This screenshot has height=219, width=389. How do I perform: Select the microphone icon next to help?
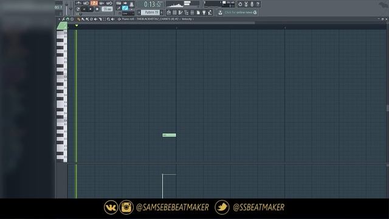point(252,4)
